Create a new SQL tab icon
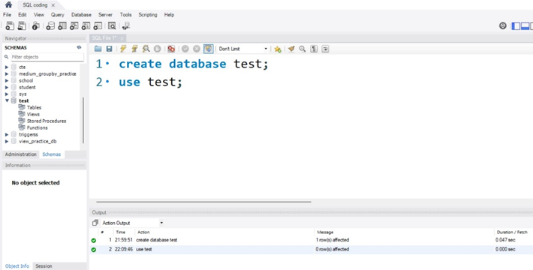This screenshot has height=270, width=533. click(10, 25)
